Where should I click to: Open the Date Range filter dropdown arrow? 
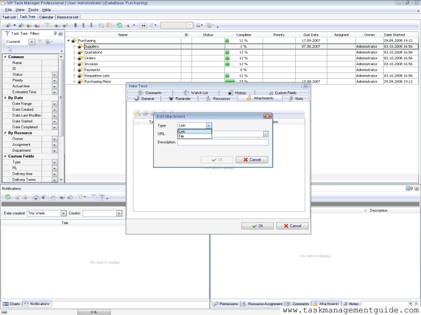[x=55, y=103]
